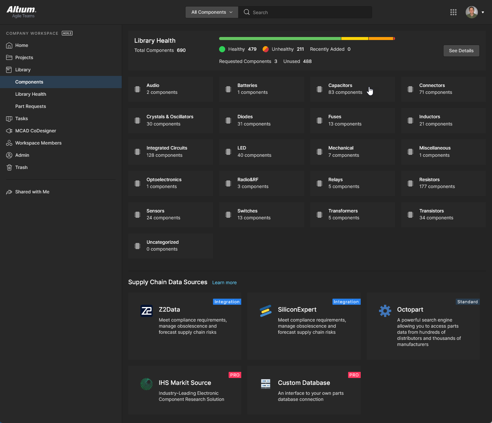Click the Standard badge on Octopart

(468, 302)
